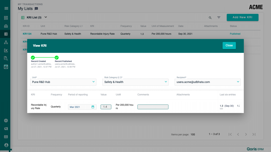Image resolution: width=271 pixels, height=152 pixels.
Task: Click the KRI ID column header
Action: [x=26, y=26]
